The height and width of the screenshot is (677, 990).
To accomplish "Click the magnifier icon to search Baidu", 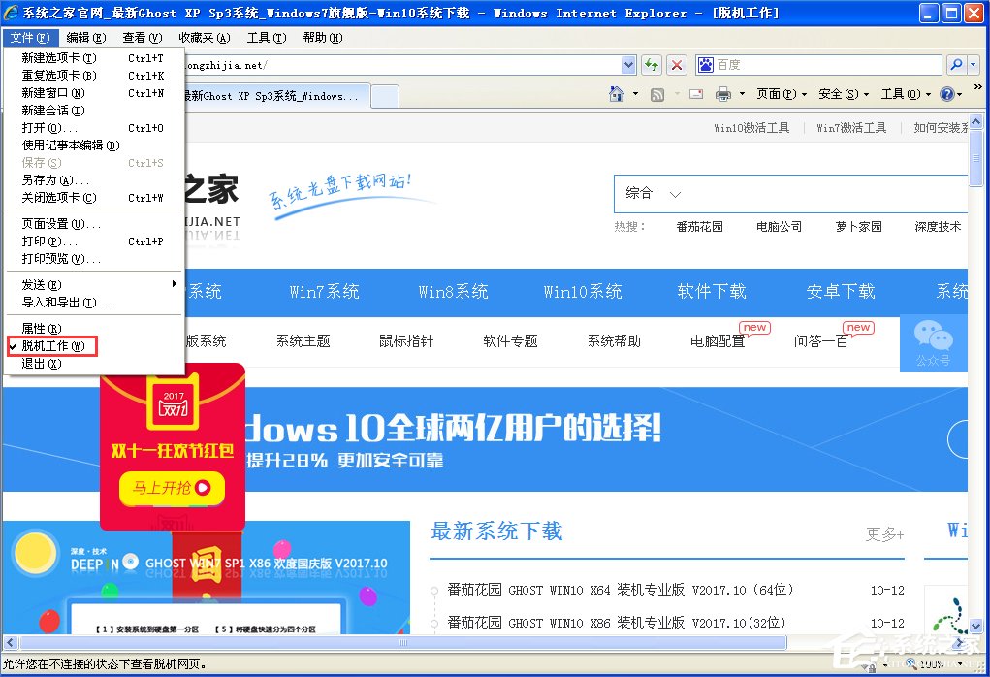I will click(x=956, y=64).
